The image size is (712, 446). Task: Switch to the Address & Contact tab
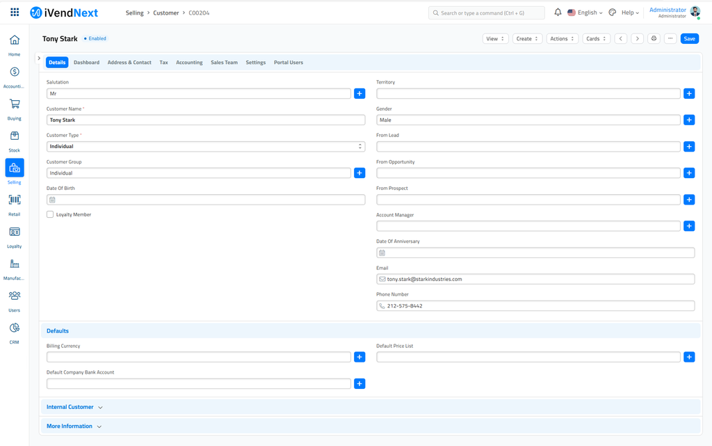coord(129,63)
